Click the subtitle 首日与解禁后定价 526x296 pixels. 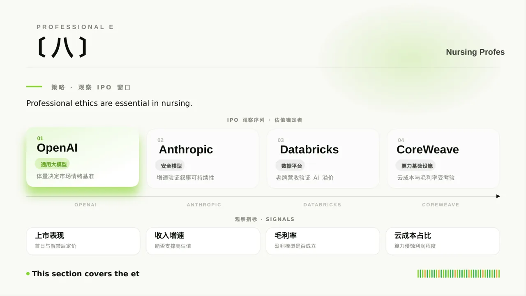tap(55, 246)
